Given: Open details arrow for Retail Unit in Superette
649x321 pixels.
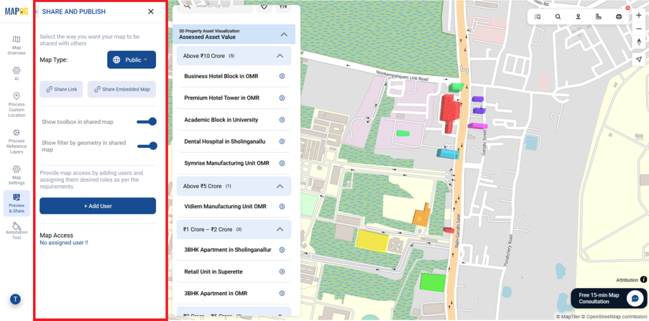Looking at the screenshot, I should pyautogui.click(x=282, y=272).
